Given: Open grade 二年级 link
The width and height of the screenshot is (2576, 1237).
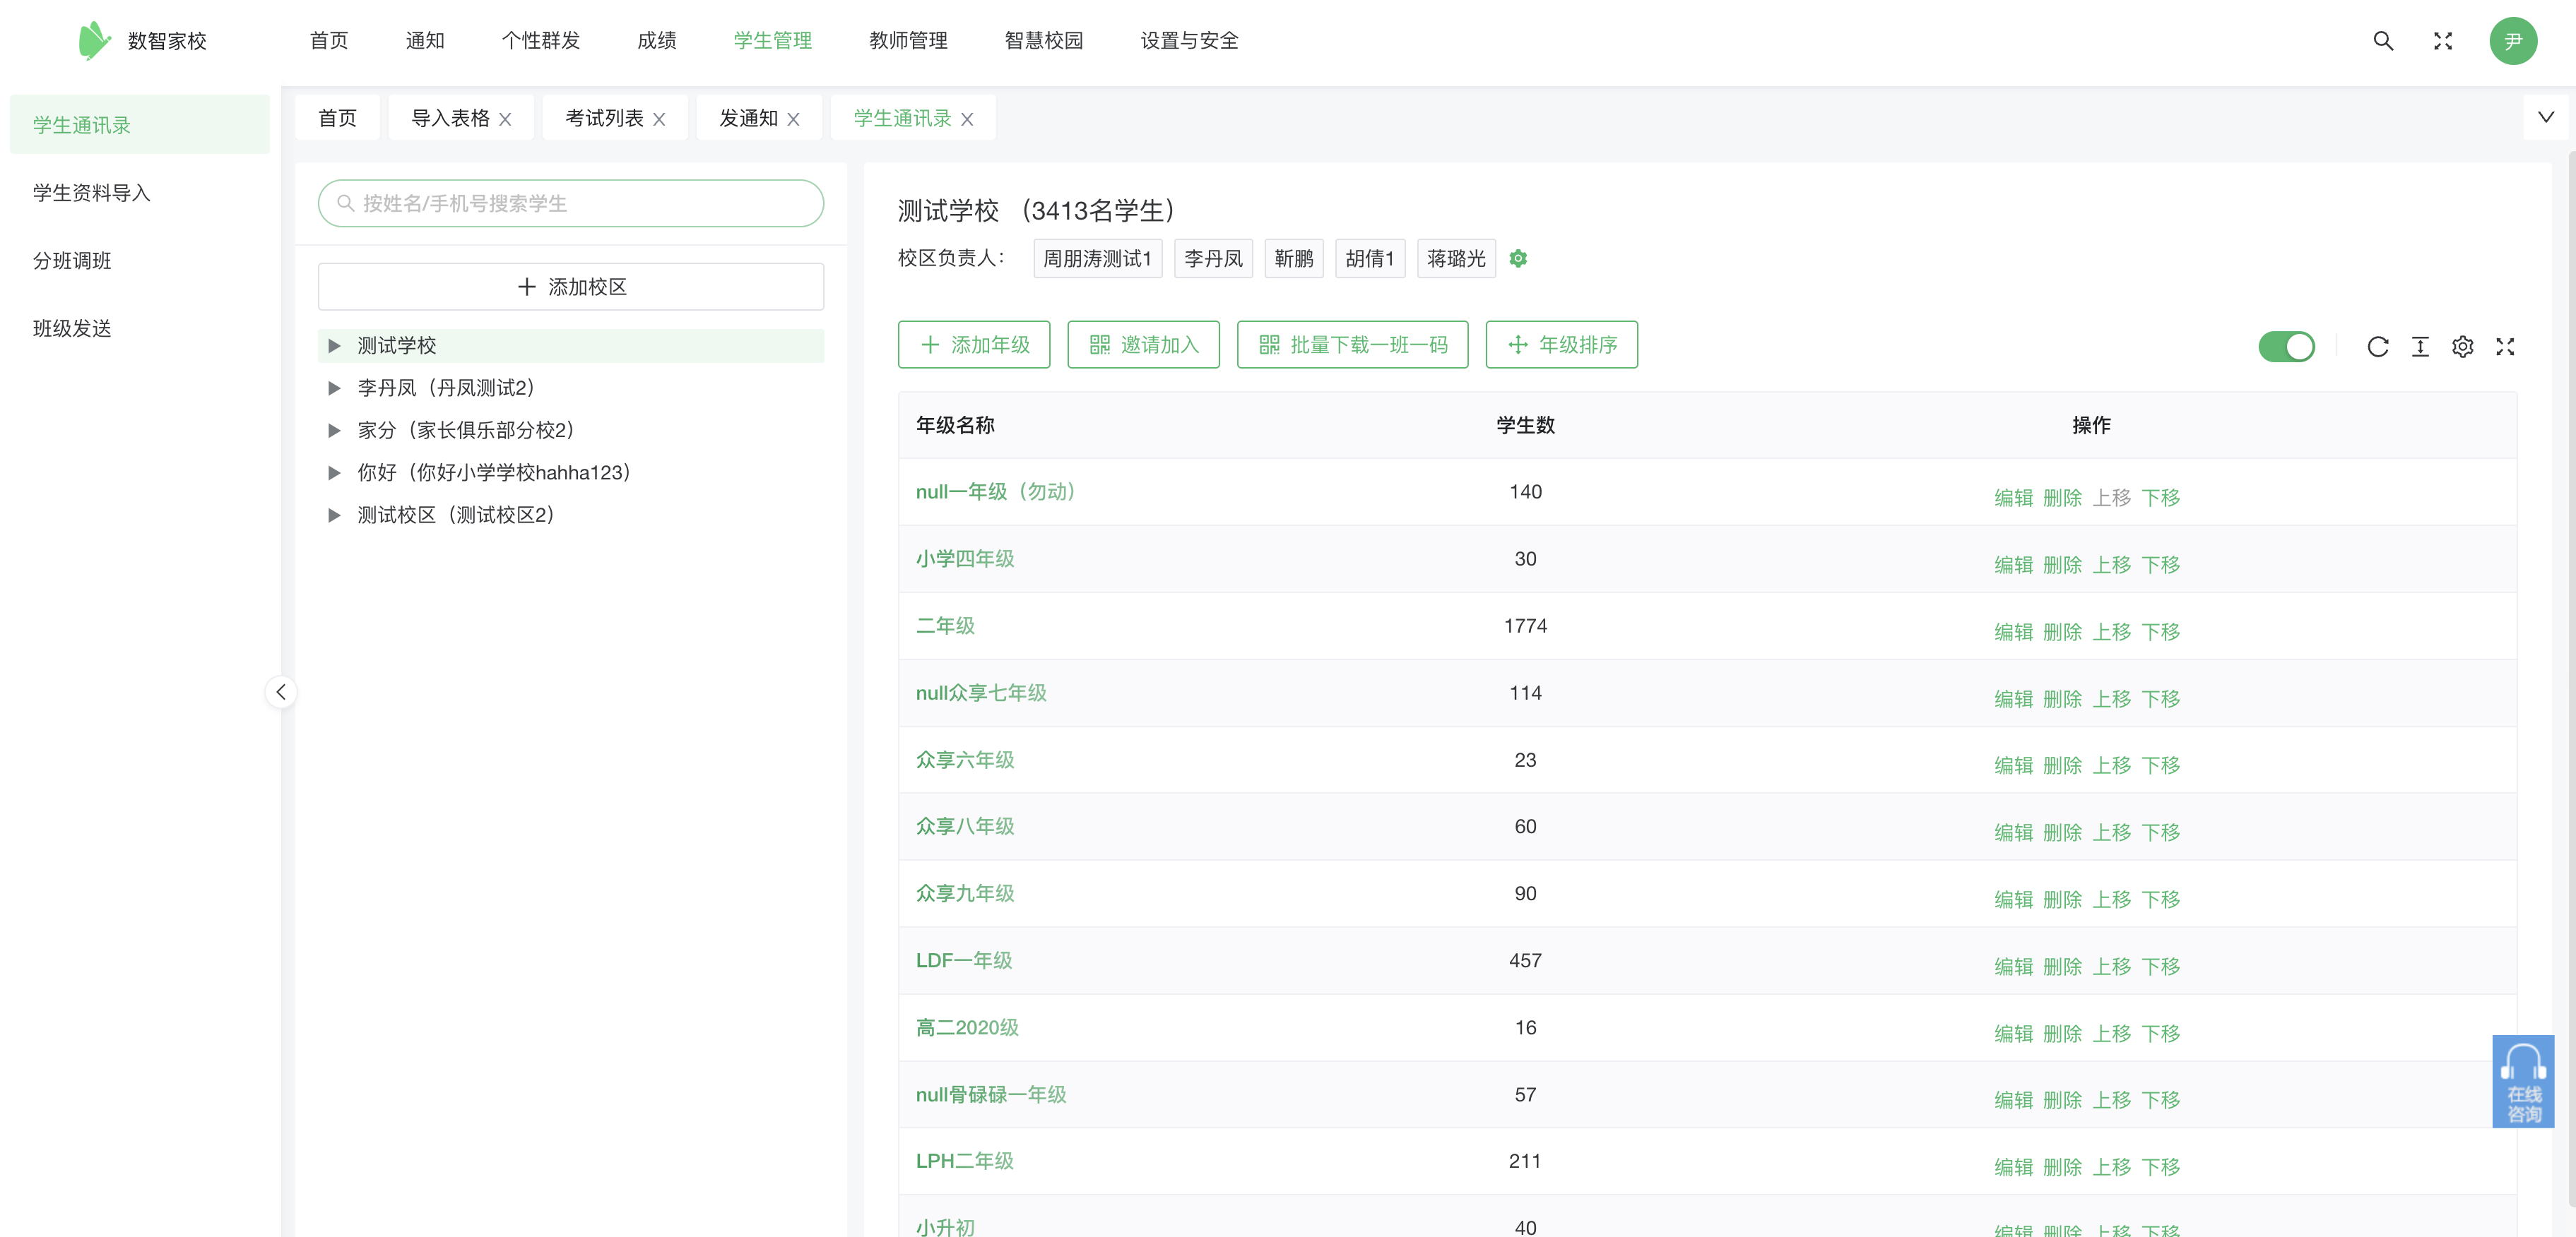Looking at the screenshot, I should tap(945, 626).
